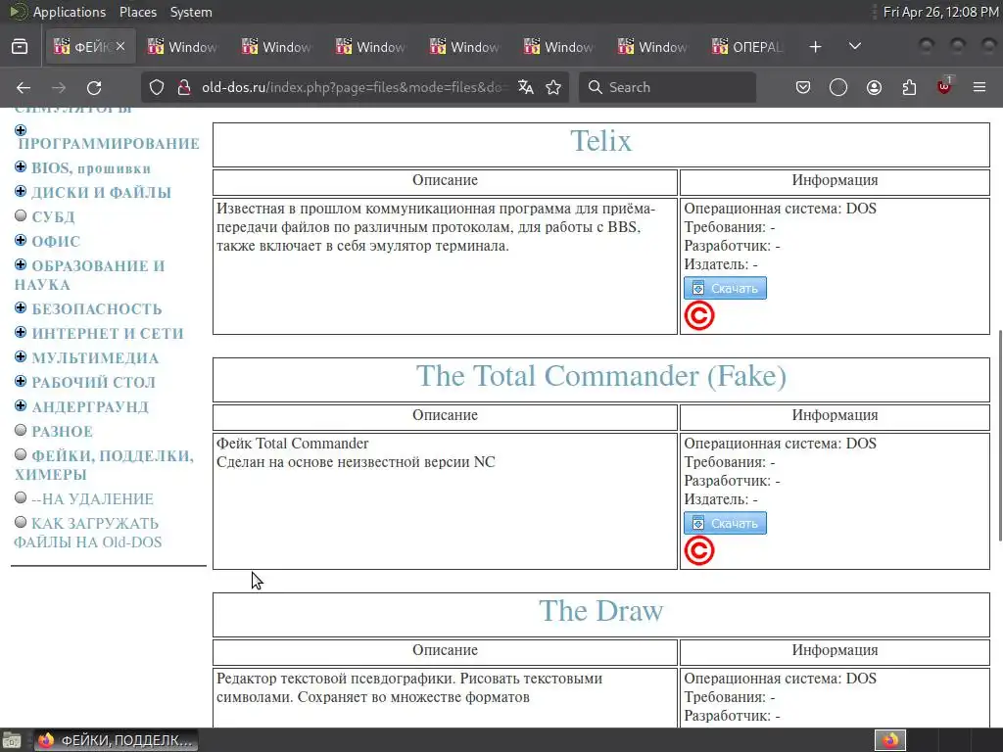The height and width of the screenshot is (752, 1003).
Task: Switch to the ОПЕРАЦ browser tab
Action: [748, 47]
